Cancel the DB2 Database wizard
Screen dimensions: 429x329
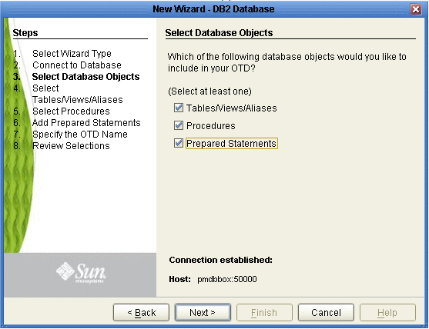[326, 312]
